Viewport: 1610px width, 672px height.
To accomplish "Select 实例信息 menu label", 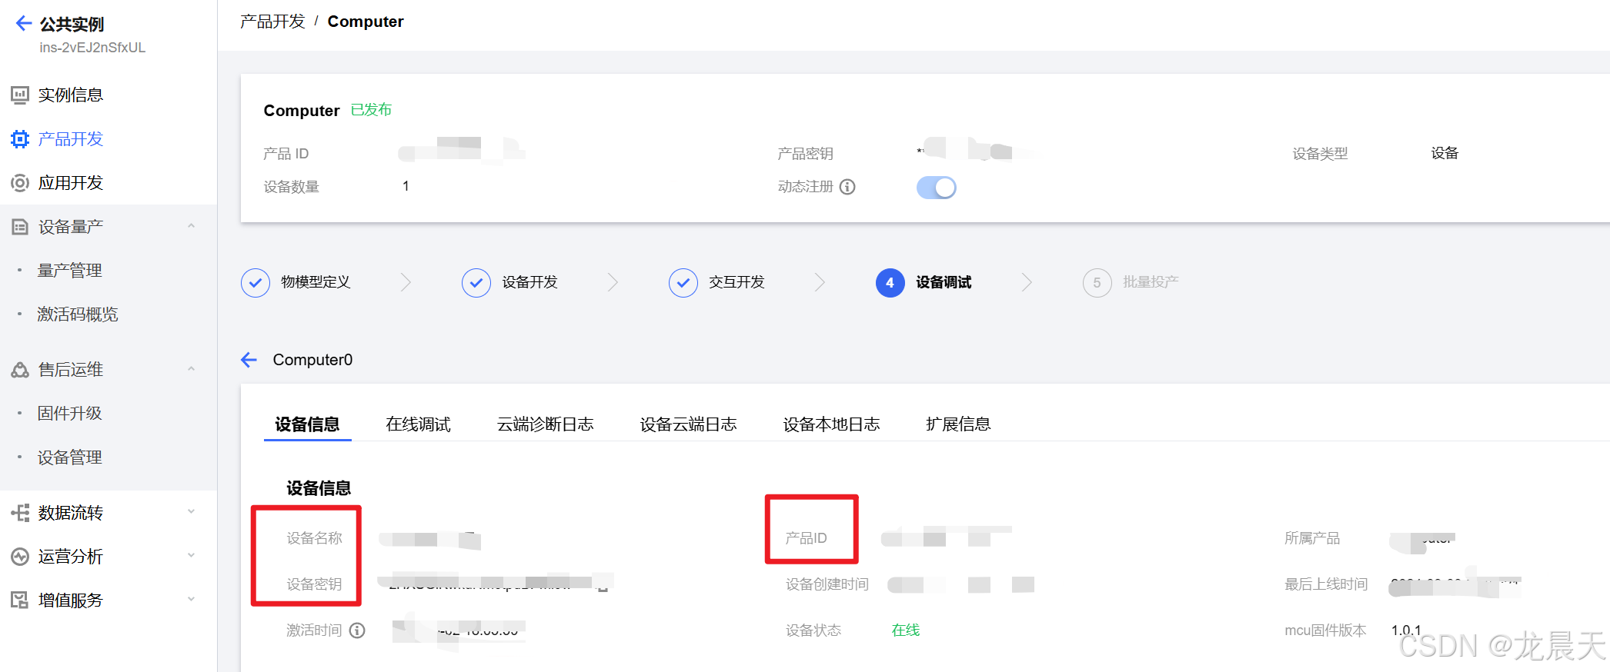I will click(x=71, y=95).
